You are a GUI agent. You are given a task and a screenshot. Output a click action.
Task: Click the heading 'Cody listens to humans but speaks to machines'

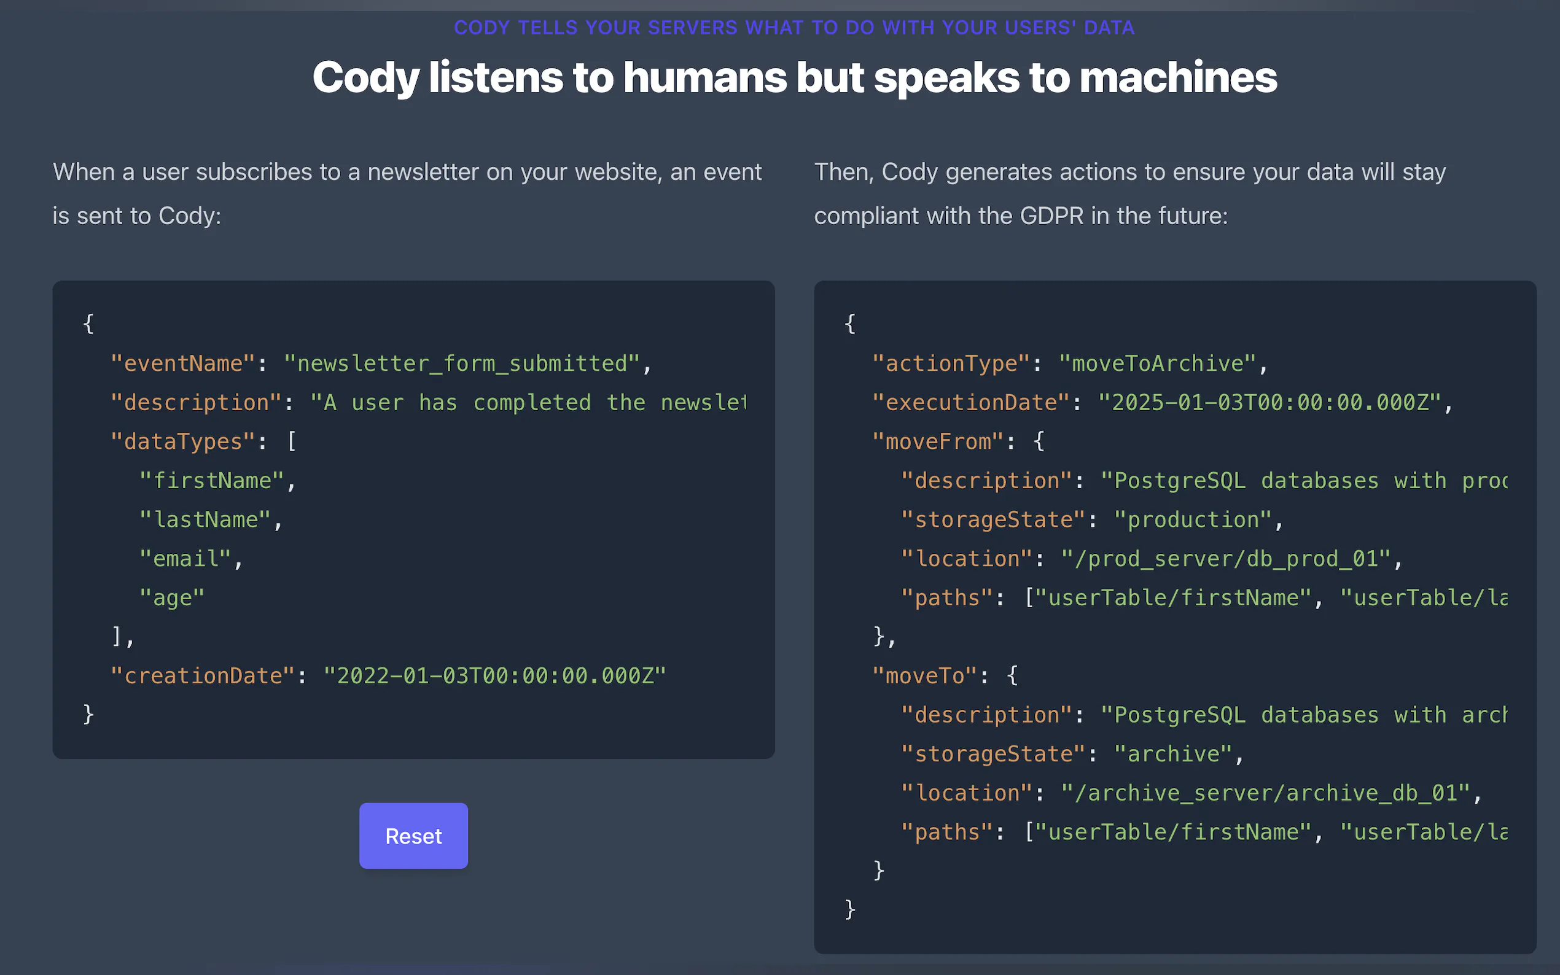coord(794,77)
